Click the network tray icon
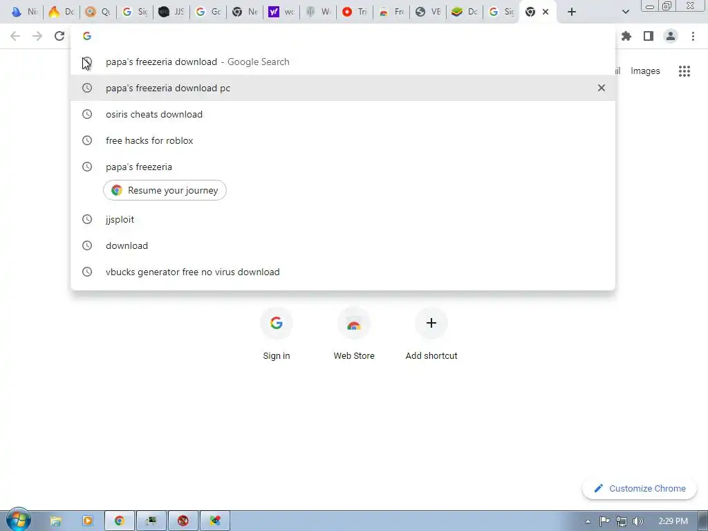This screenshot has height=531, width=708. (x=622, y=521)
